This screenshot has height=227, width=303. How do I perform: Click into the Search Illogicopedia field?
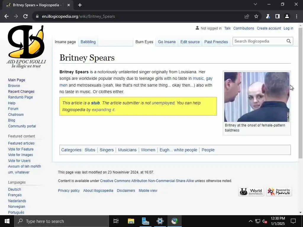[x=259, y=41]
